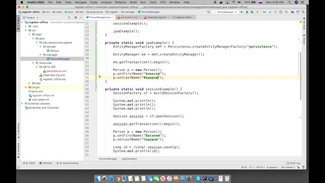Collapse the META-INF folder
Viewport: 325px width, 183px height.
pos(37,67)
